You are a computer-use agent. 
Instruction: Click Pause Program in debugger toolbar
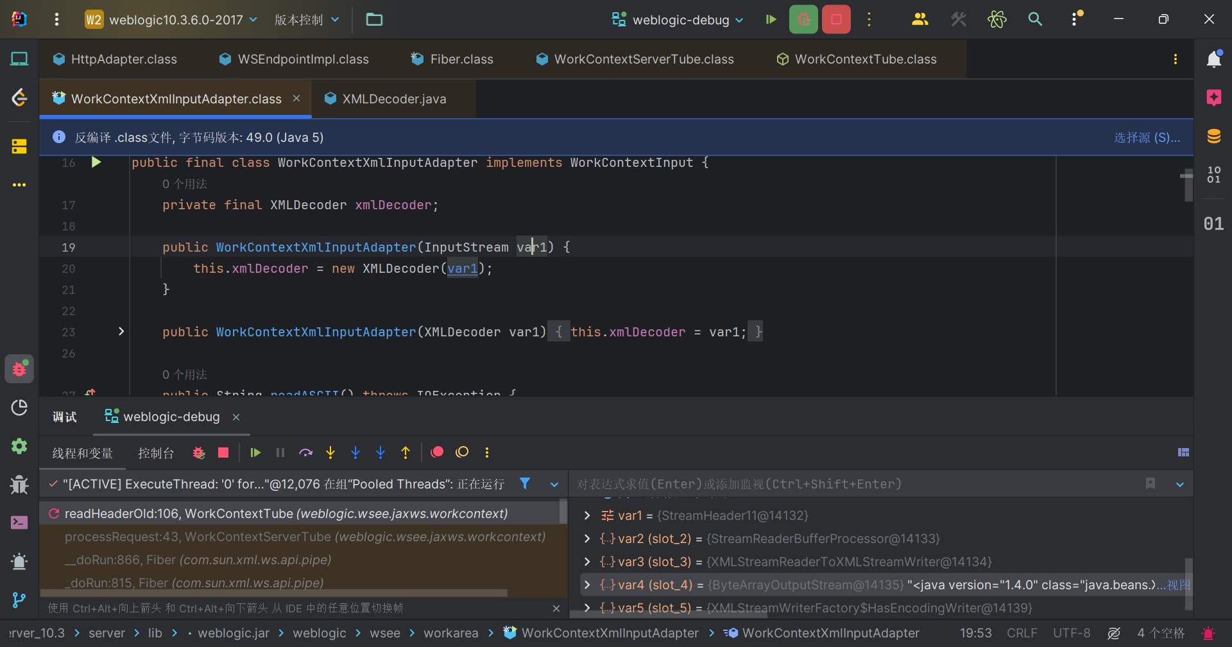tap(280, 453)
